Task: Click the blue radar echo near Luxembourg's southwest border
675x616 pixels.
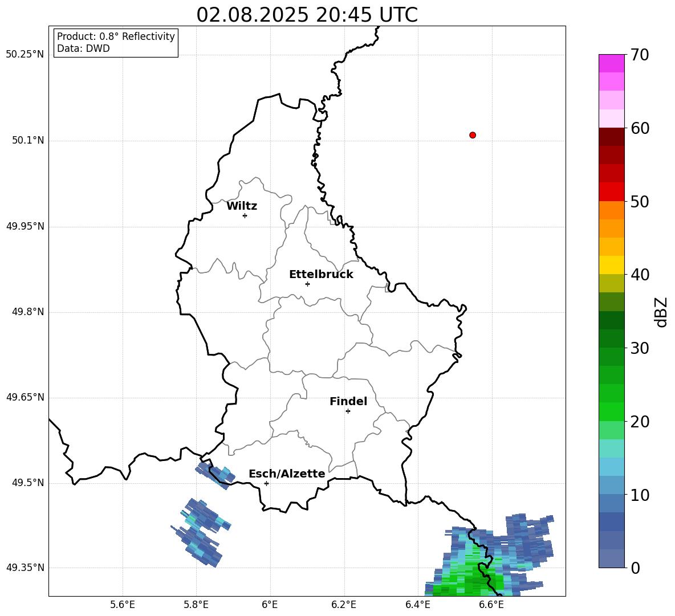Action: click(215, 475)
